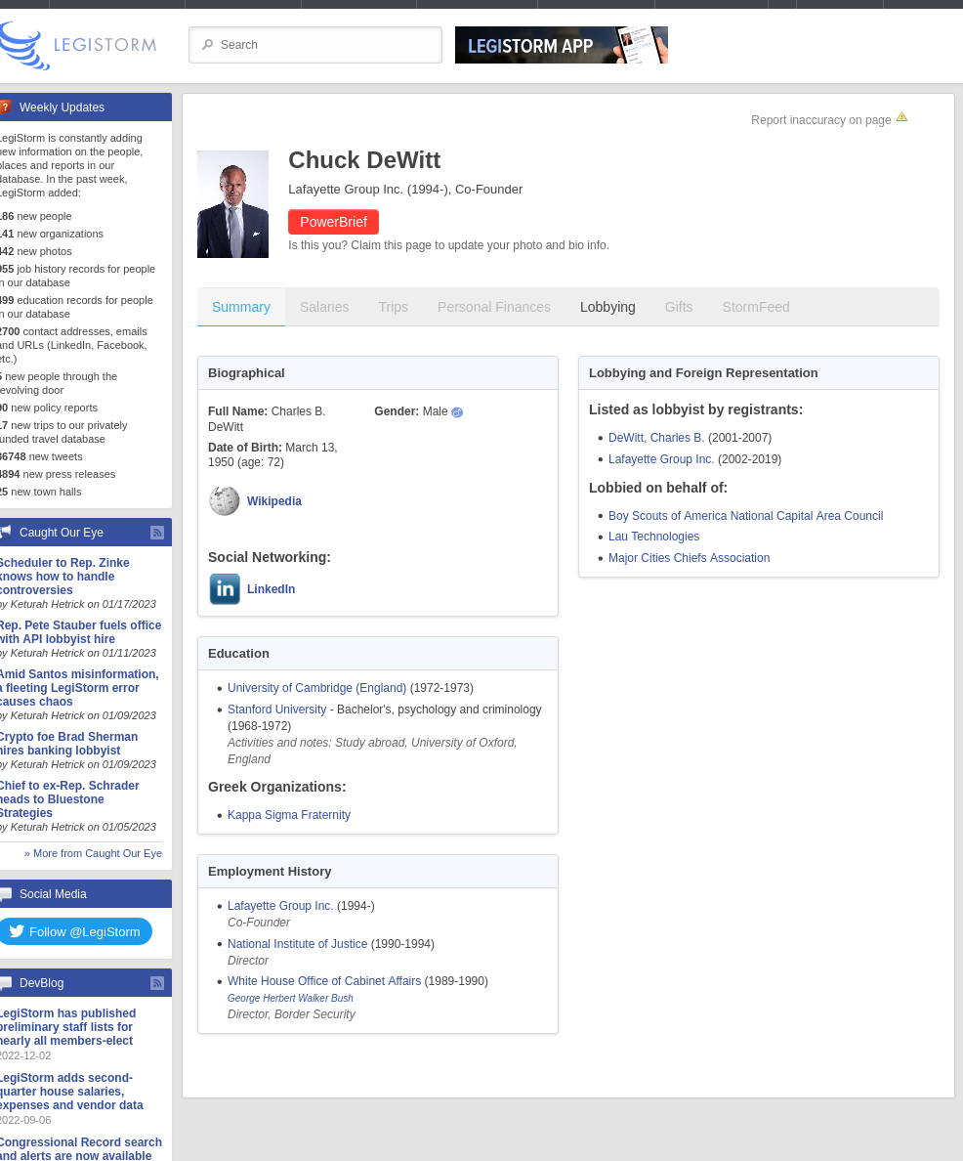Open George Herbert Walker Bush link
963x1161 pixels.
290,998
